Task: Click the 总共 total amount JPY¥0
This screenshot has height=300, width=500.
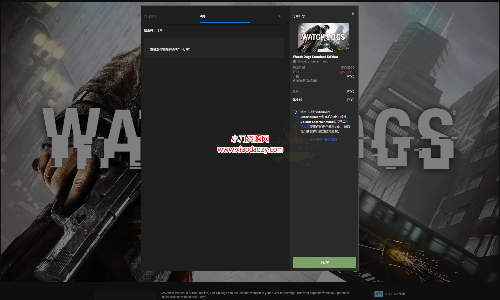Action: coord(350,91)
